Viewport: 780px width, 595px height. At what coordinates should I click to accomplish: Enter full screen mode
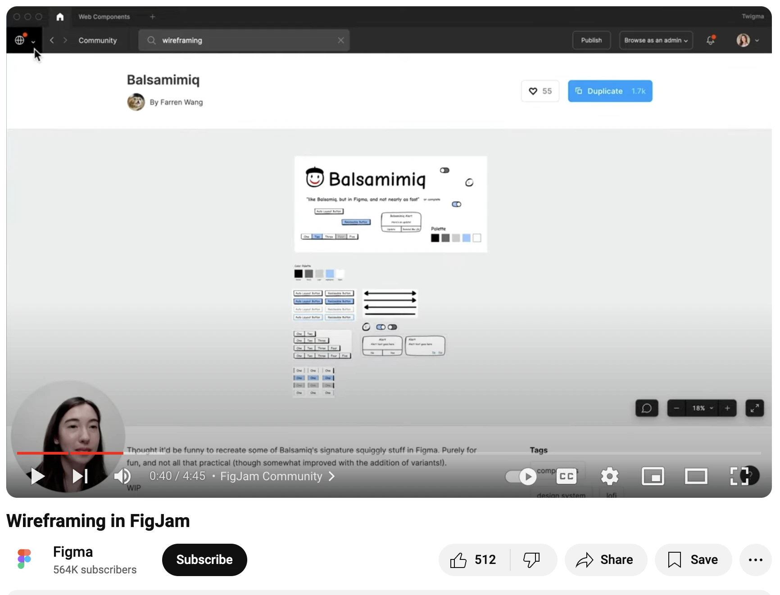tap(739, 476)
